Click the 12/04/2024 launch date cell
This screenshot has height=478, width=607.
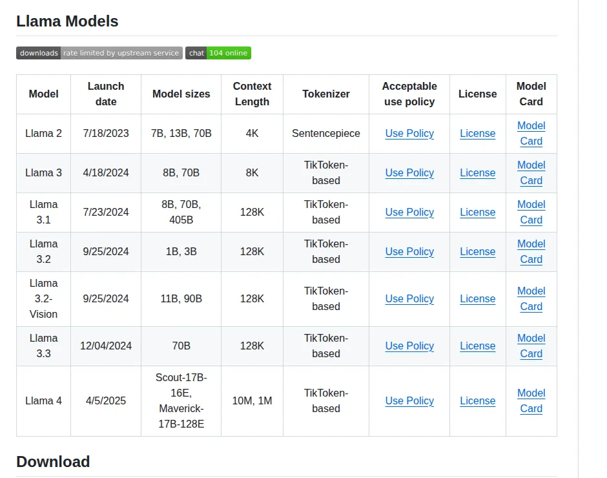pos(106,346)
